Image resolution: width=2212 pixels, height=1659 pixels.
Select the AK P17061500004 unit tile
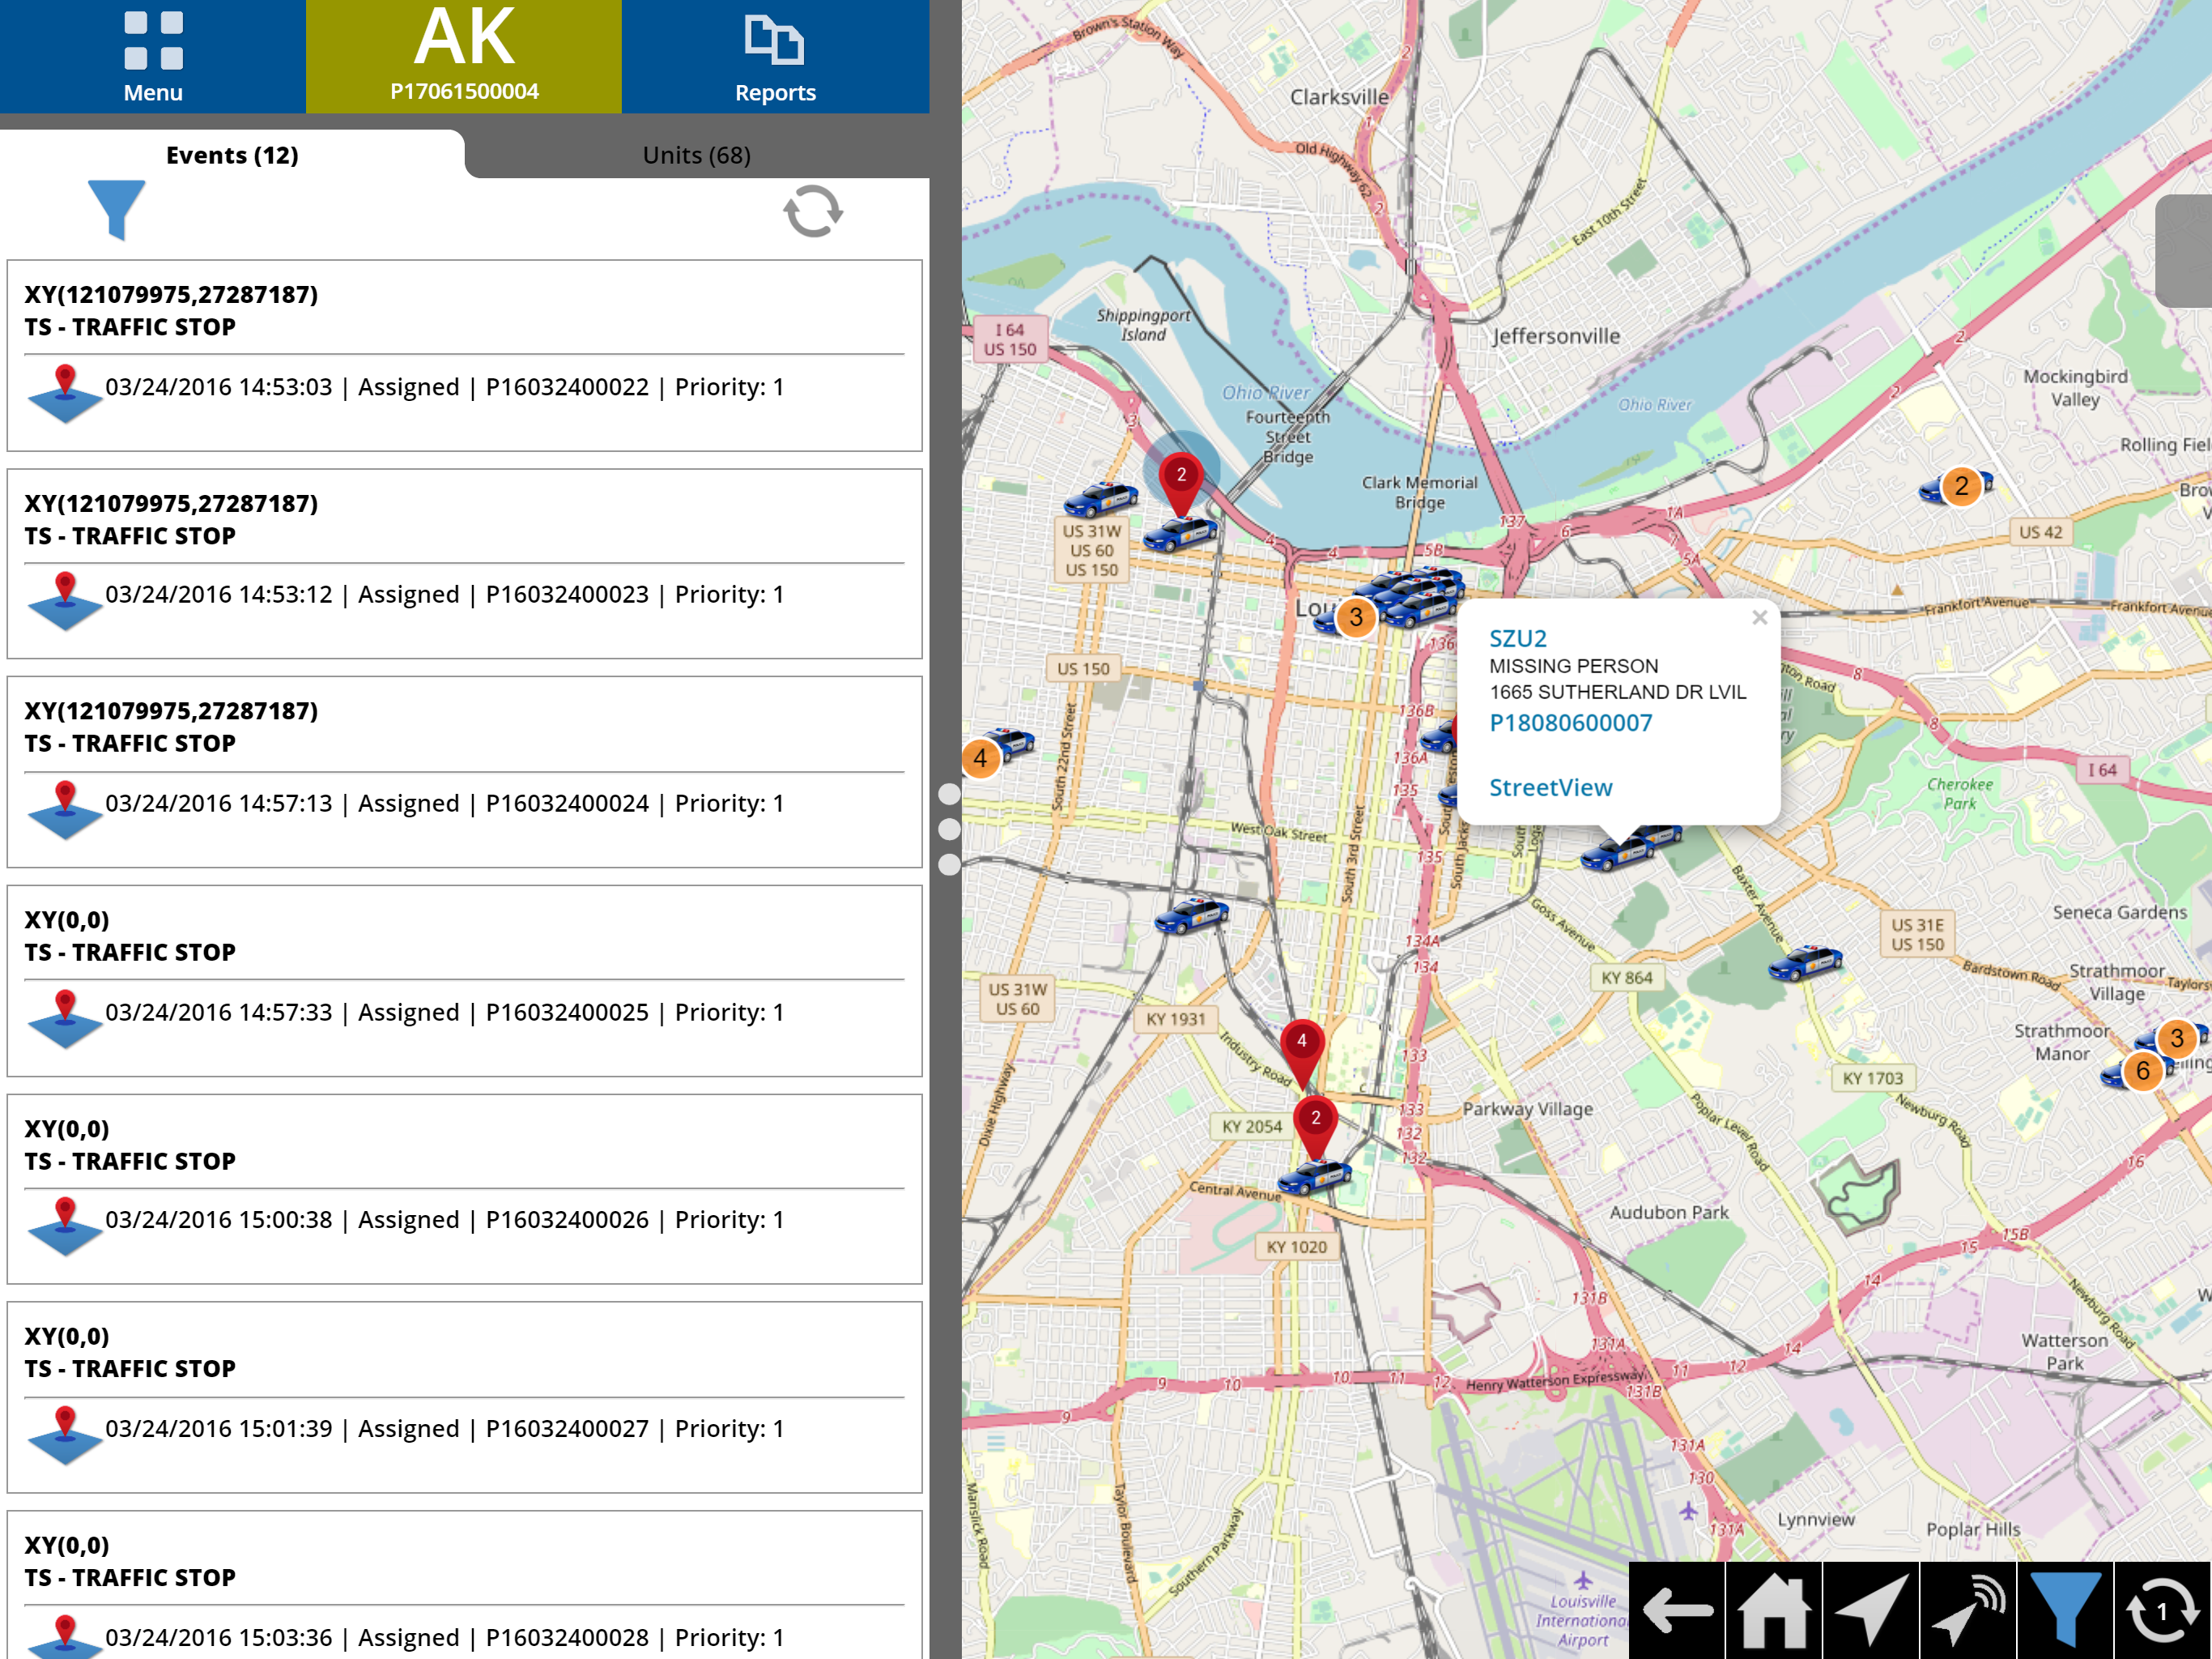tap(464, 56)
